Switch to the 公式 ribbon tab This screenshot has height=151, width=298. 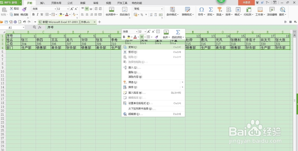70,3
